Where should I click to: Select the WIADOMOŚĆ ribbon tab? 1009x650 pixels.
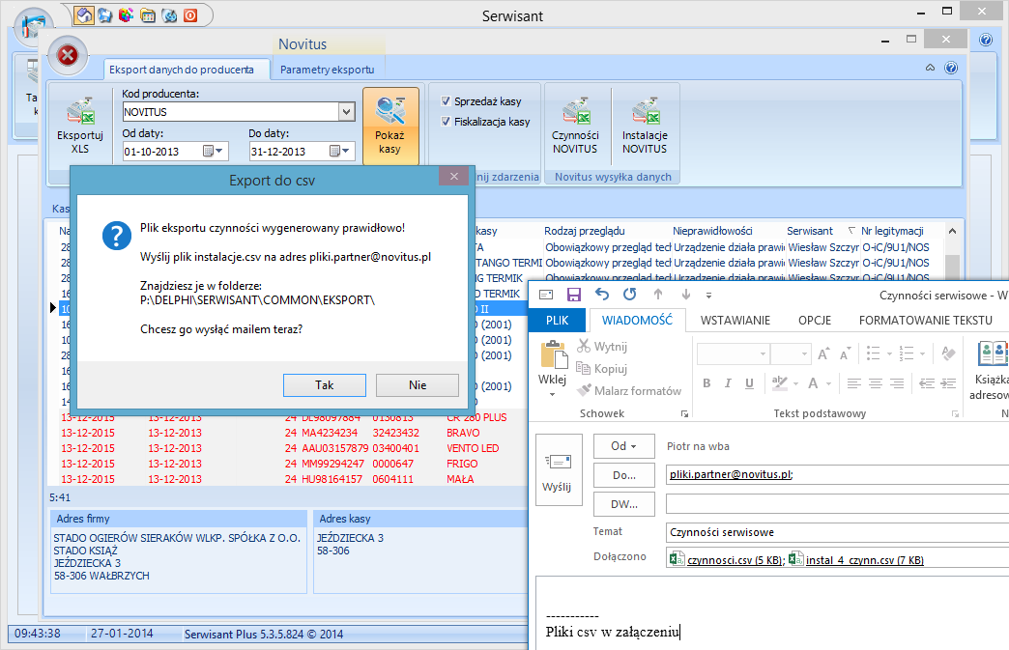pos(637,321)
